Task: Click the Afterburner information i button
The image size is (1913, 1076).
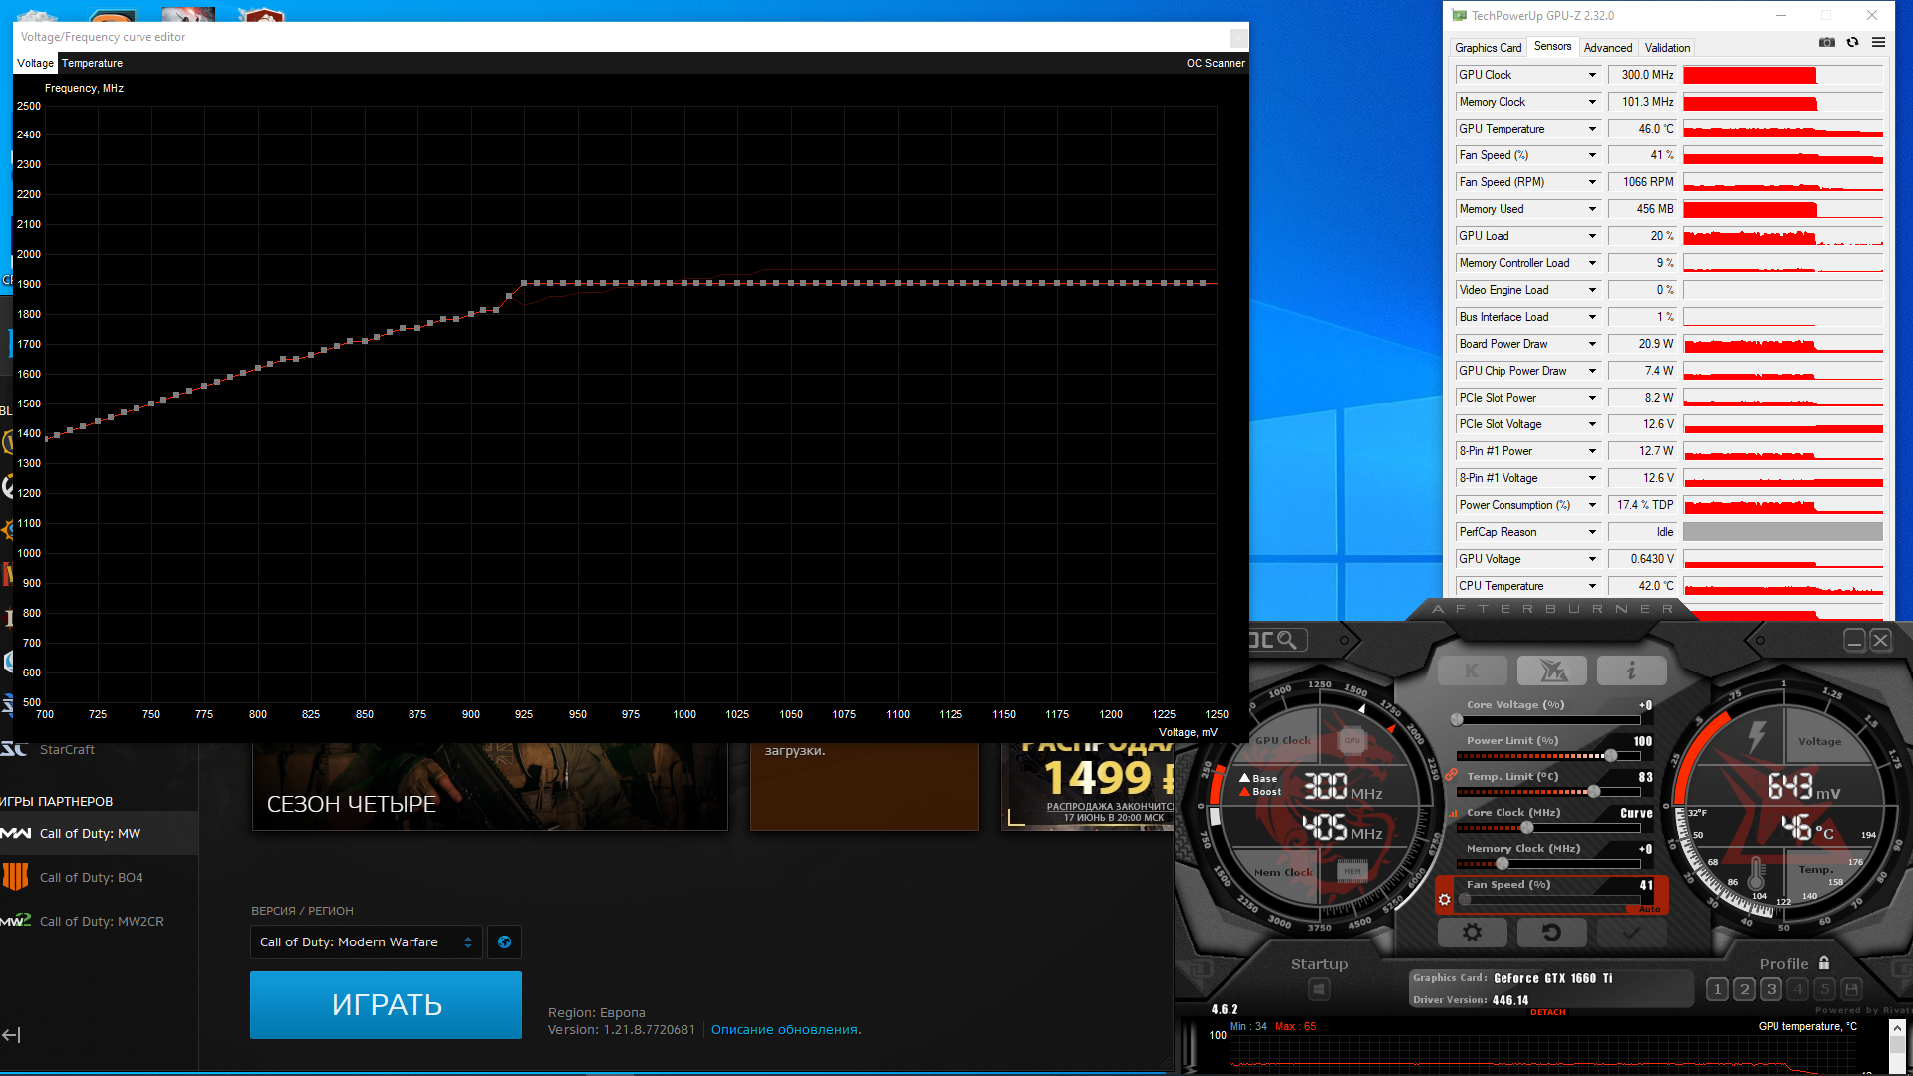Action: tap(1631, 672)
